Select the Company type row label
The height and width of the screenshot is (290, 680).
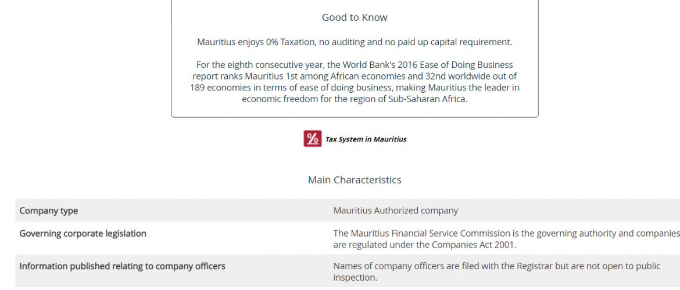[49, 211]
